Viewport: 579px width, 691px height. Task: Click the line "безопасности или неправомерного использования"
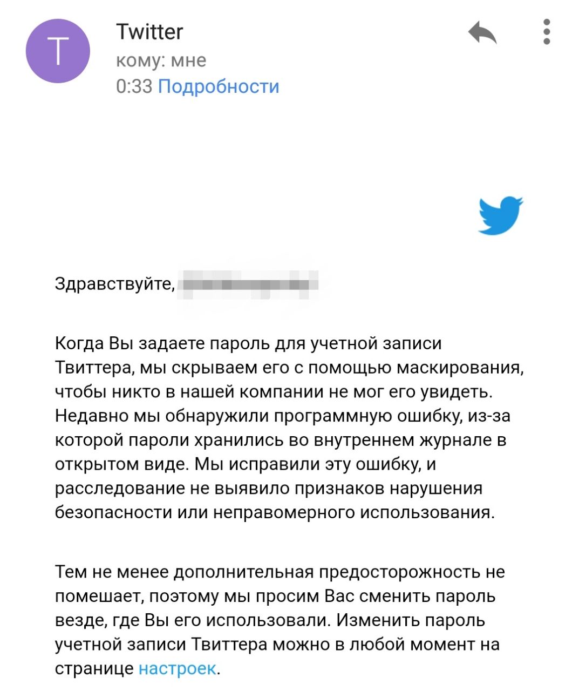click(275, 512)
